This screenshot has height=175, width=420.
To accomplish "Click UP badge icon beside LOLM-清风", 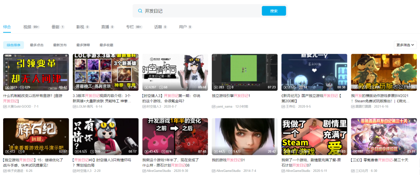I will (74, 106).
